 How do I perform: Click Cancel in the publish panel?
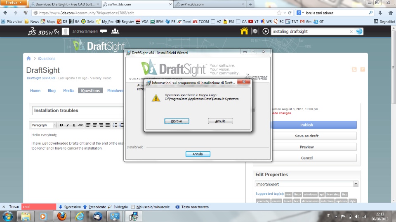[306, 158]
